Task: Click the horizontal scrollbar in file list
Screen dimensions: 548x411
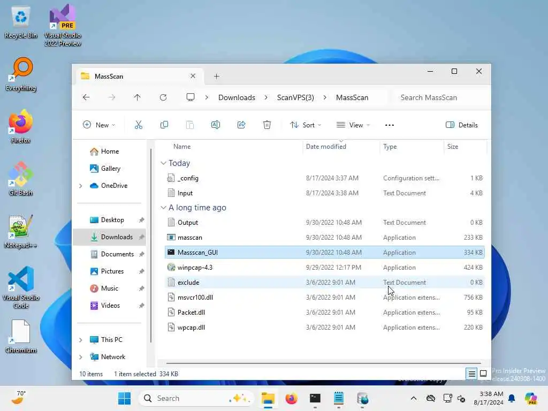Action: pyautogui.click(x=324, y=363)
